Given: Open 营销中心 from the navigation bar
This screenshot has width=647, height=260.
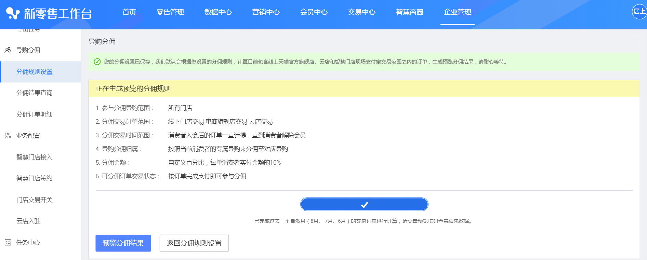Looking at the screenshot, I should pos(266,12).
